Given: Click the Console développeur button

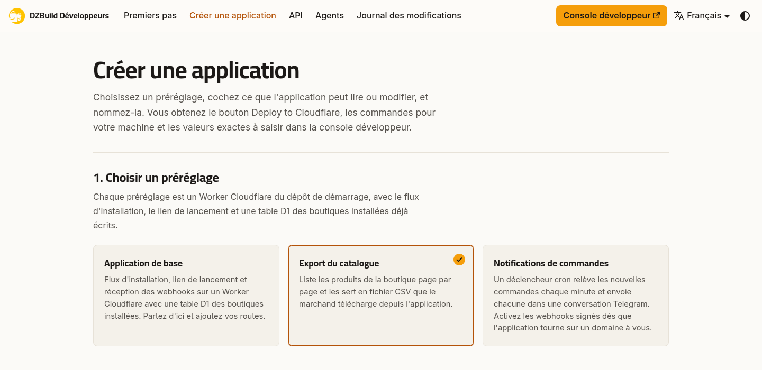Looking at the screenshot, I should (x=612, y=16).
